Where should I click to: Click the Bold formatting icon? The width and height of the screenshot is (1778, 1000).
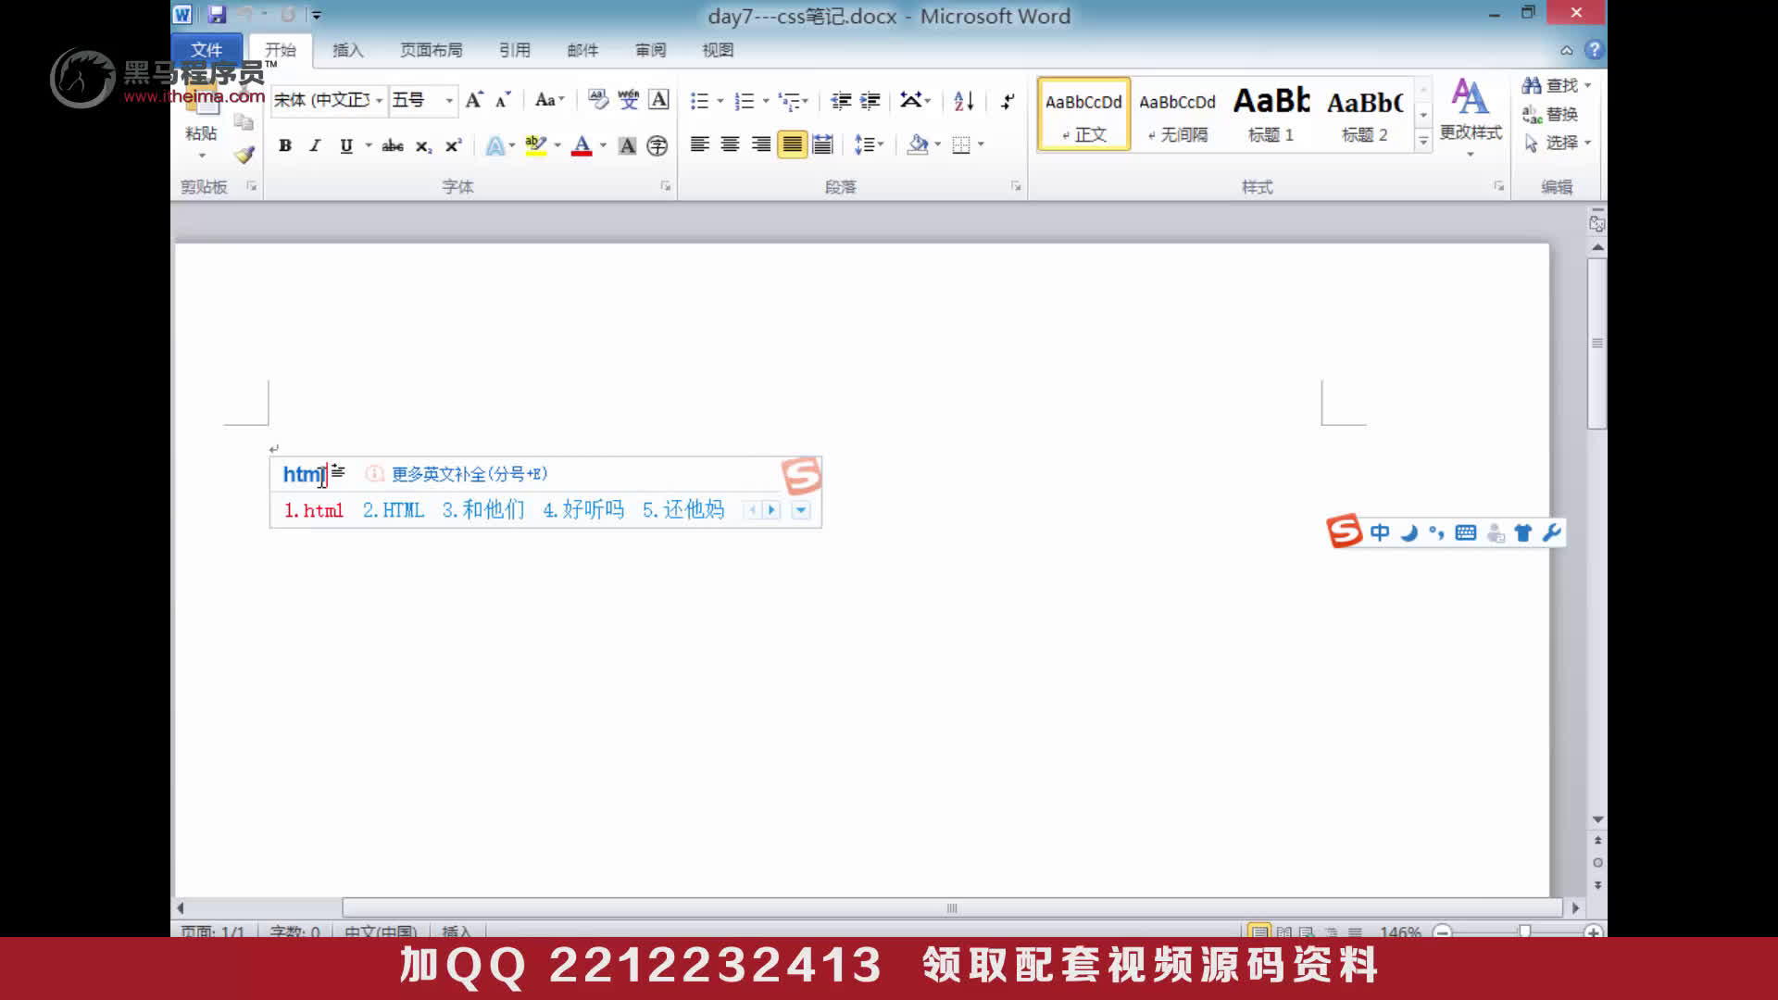point(284,146)
